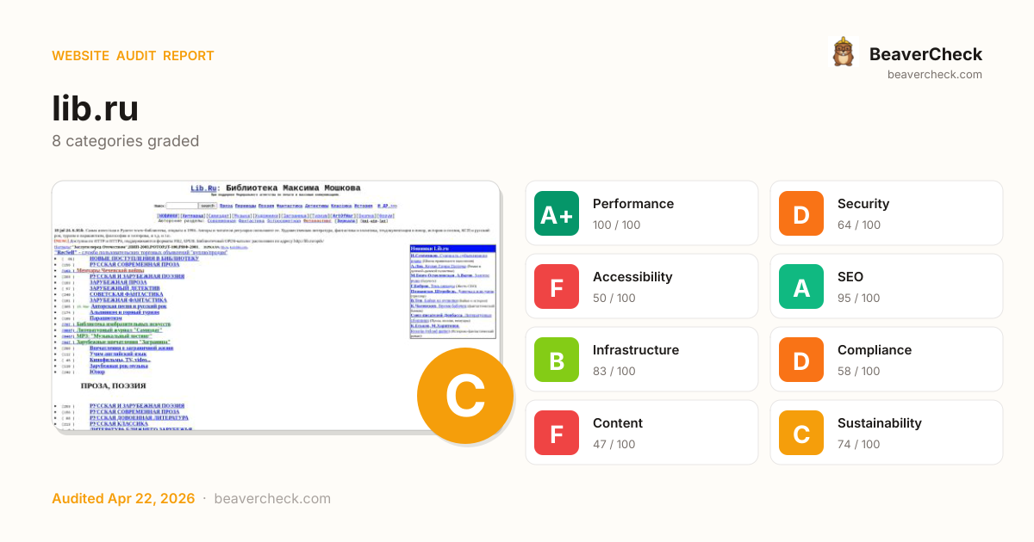The image size is (1034, 542).
Task: Click the beavercheck.com link in the footer
Action: coord(272,499)
